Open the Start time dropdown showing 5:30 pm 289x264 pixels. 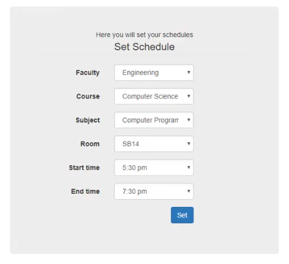pyautogui.click(x=154, y=167)
